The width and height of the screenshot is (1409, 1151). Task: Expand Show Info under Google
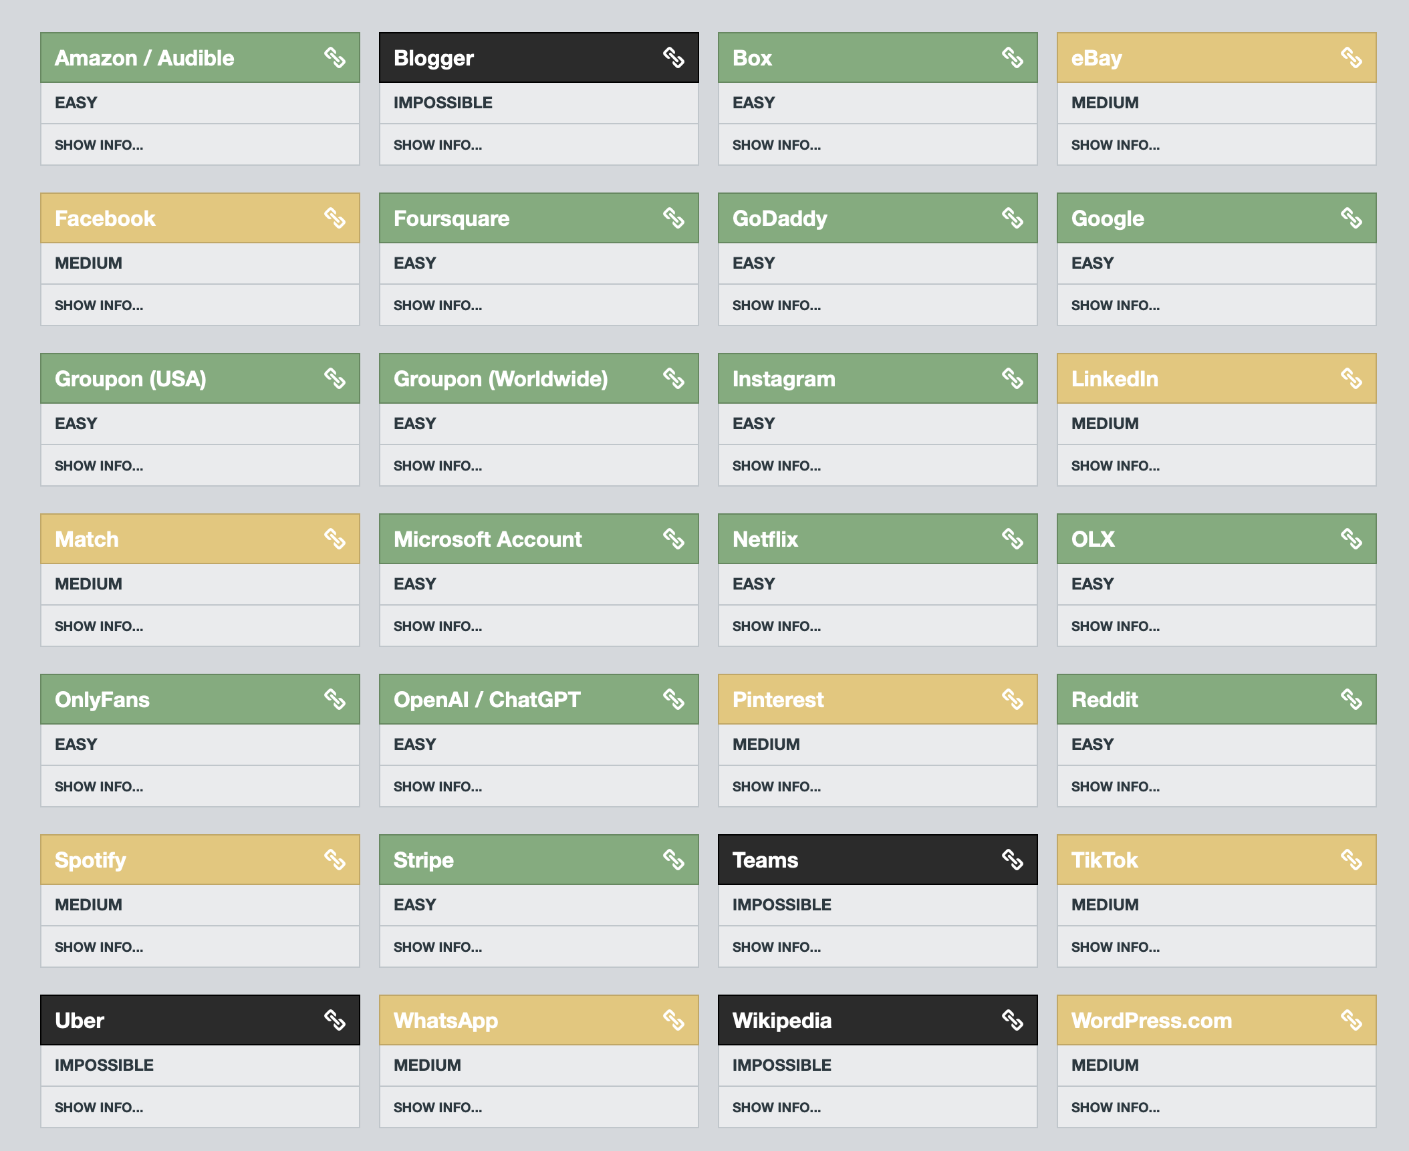pos(1115,305)
